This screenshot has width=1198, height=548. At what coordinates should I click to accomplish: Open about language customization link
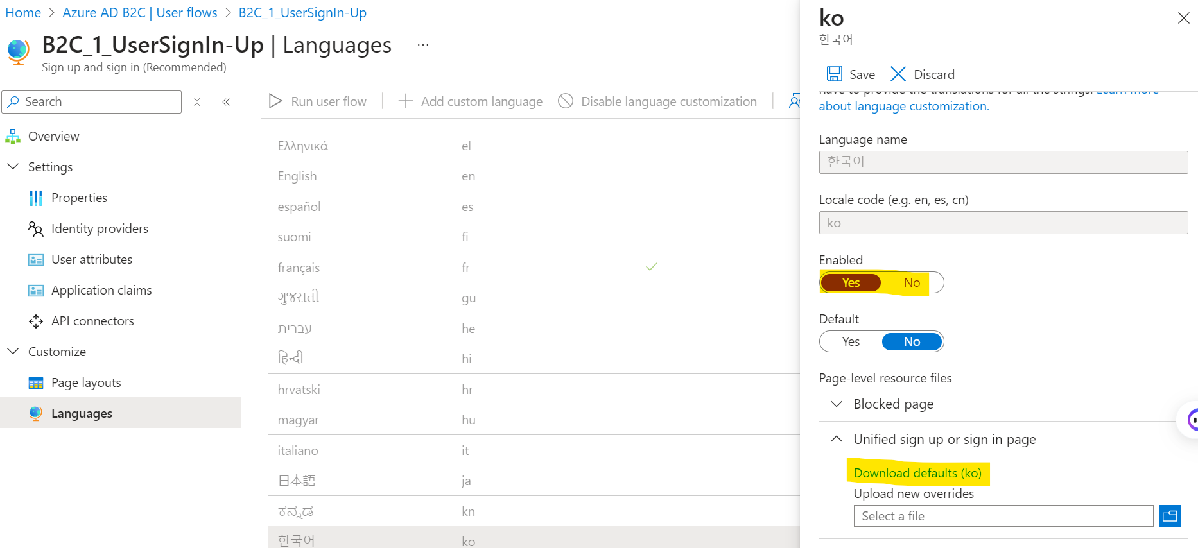[x=904, y=106]
